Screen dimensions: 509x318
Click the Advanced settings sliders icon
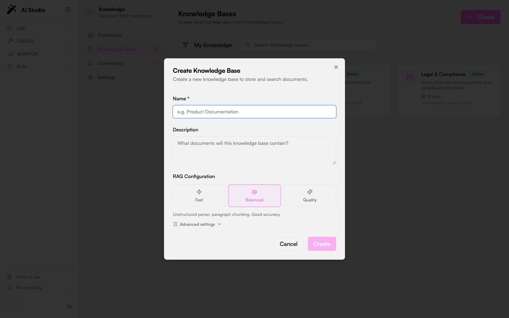click(x=175, y=224)
